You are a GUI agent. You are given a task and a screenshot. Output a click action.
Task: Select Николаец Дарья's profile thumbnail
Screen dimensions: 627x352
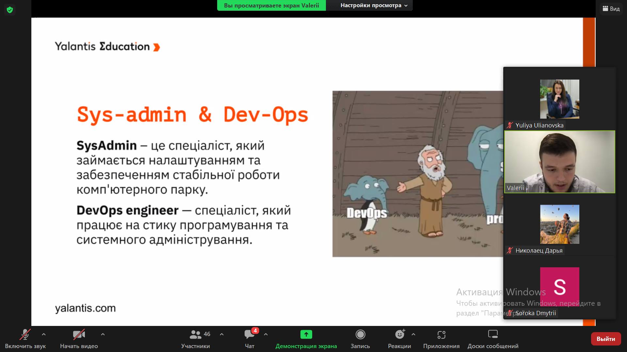click(x=559, y=224)
